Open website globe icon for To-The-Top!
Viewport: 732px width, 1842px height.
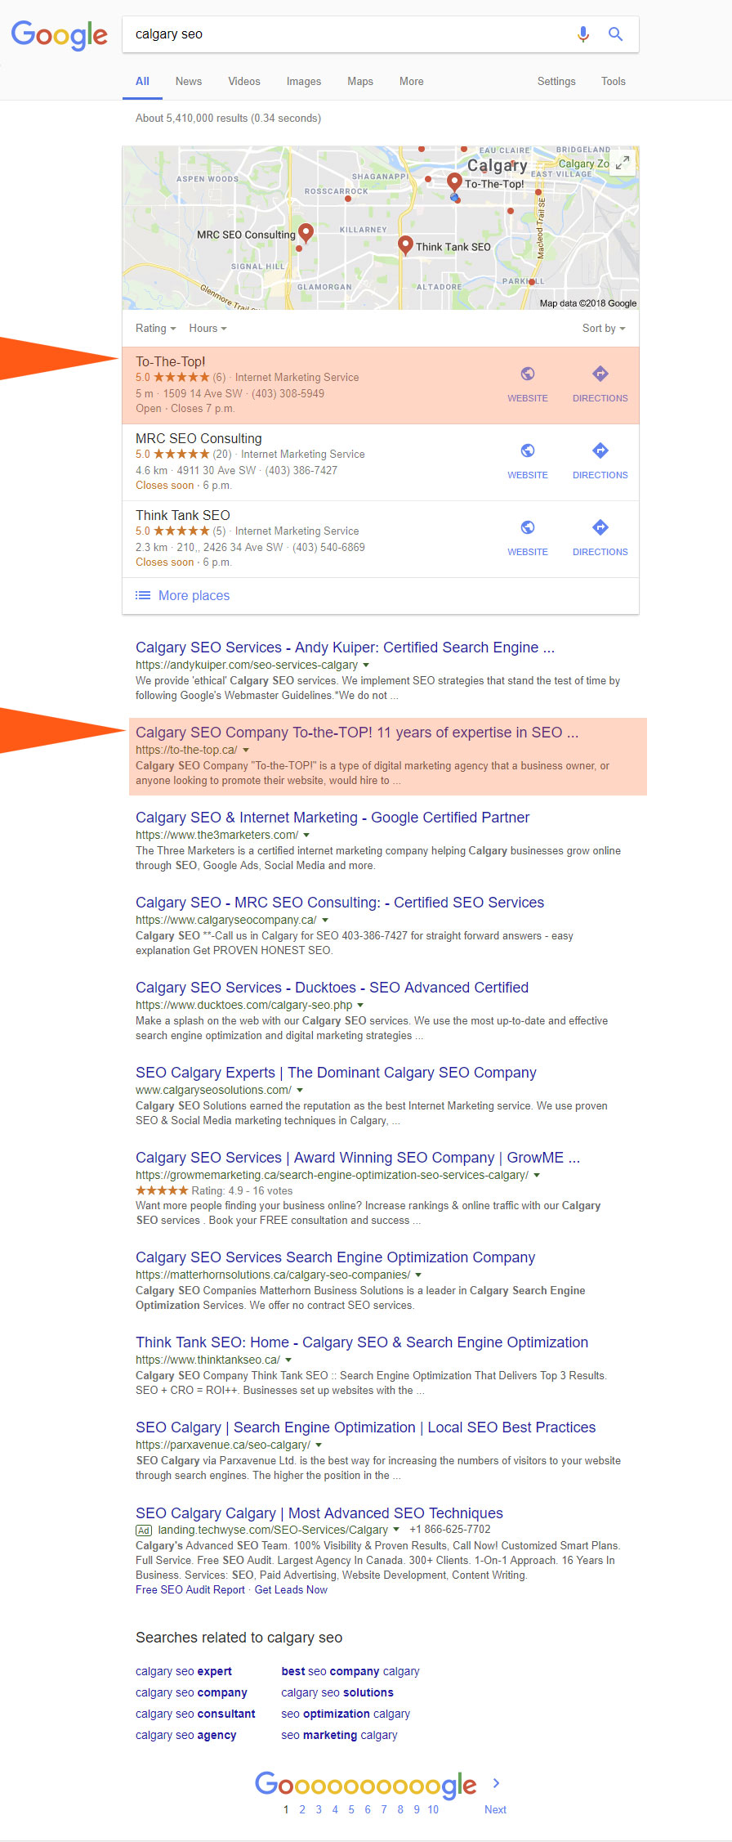[528, 374]
